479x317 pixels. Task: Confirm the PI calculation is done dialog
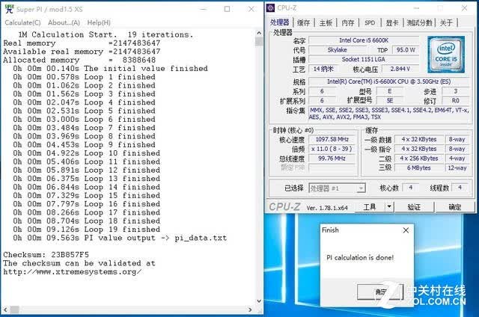coord(380,292)
